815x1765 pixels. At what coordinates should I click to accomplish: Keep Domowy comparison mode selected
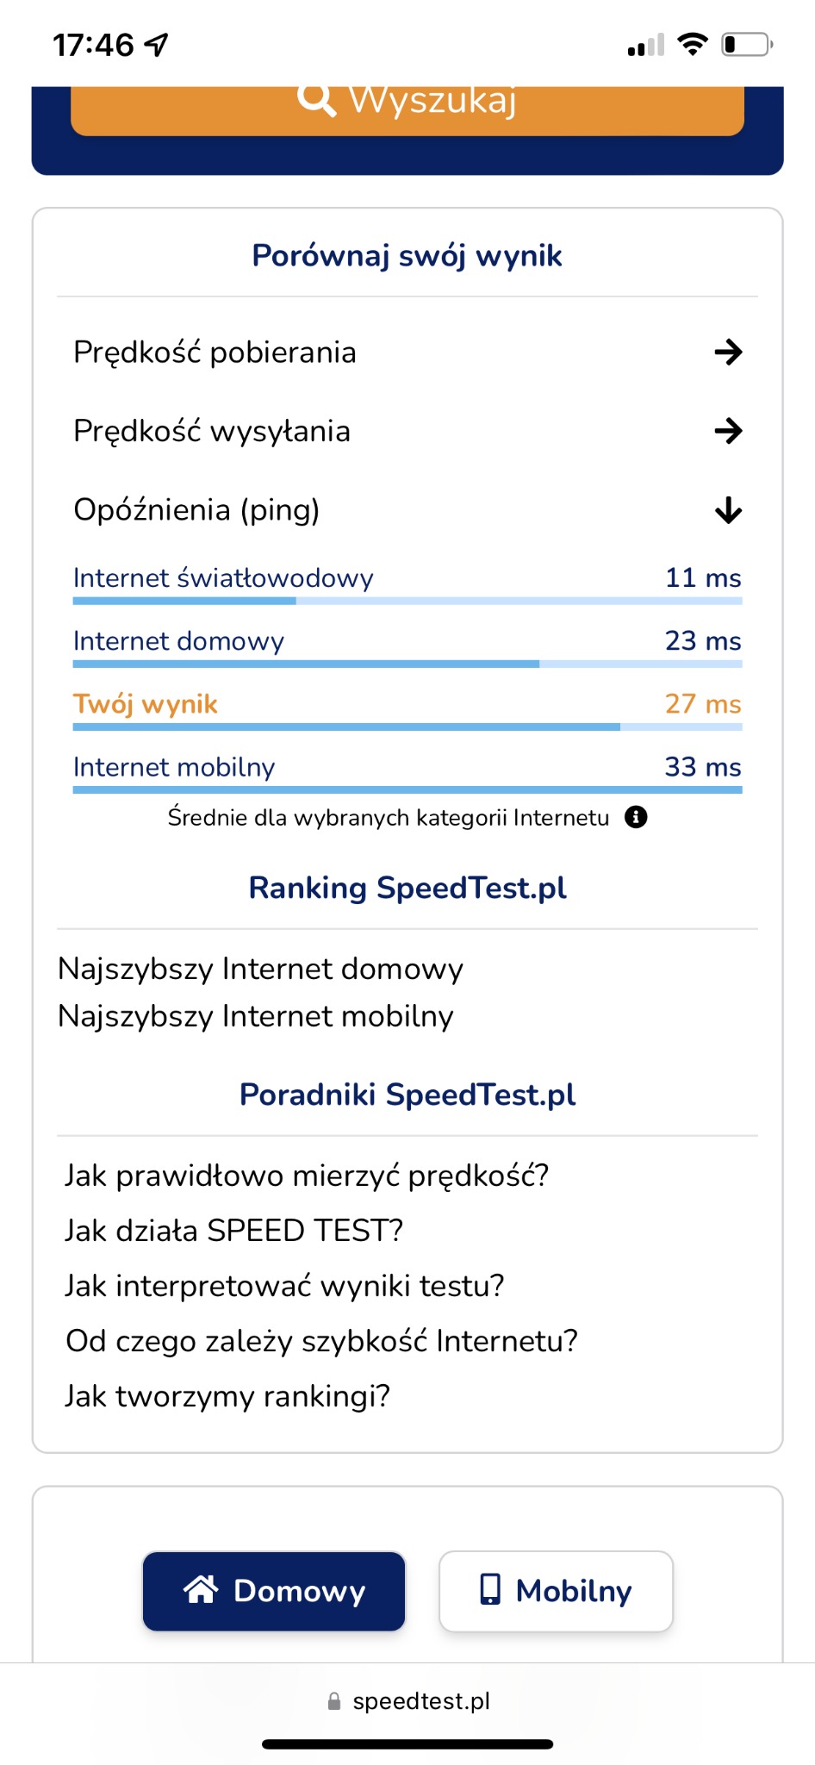point(273,1590)
